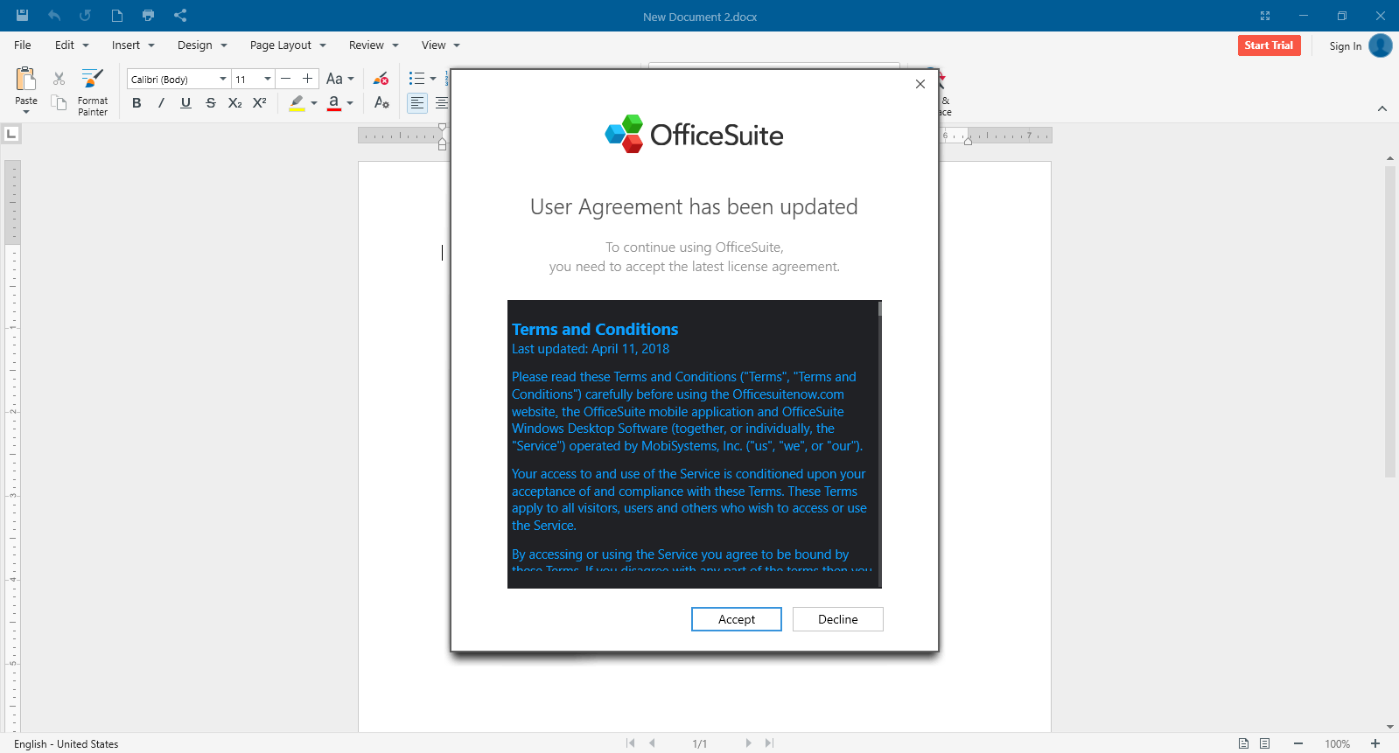Switch to web layout view icon in the status bar
Screen dimensions: 1399x753
click(x=1264, y=743)
